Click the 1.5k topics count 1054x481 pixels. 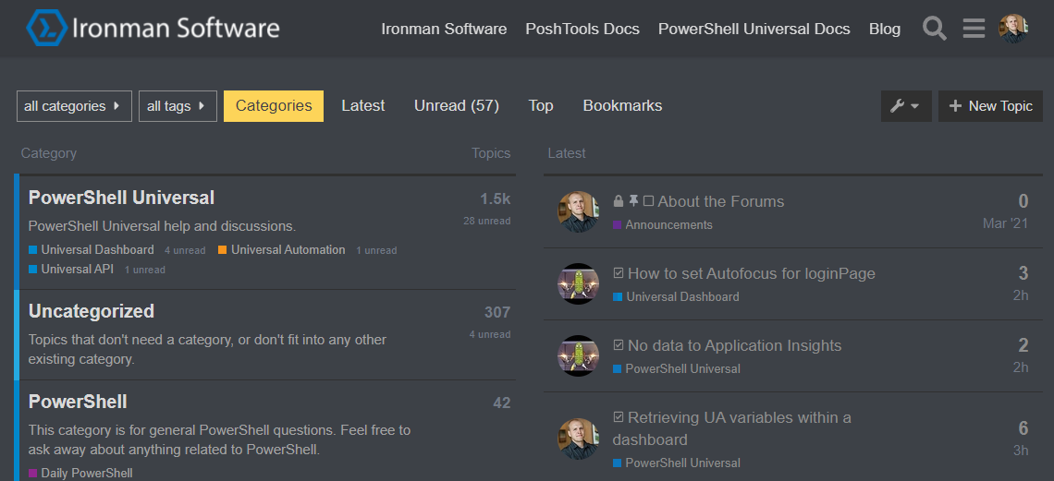496,199
